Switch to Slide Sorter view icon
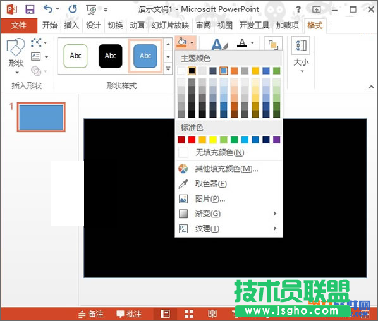378x321 pixels. (x=189, y=314)
